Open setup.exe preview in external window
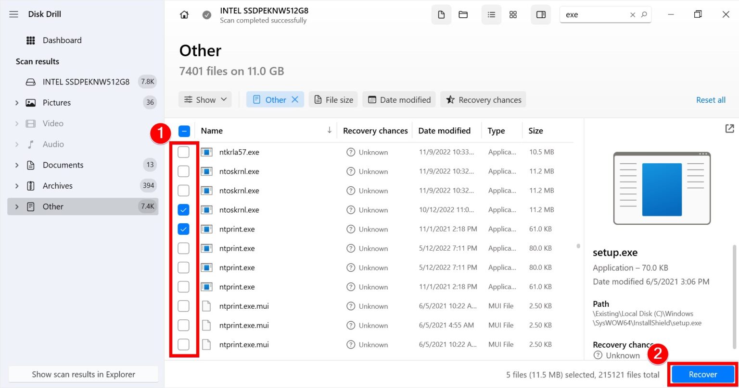The height and width of the screenshot is (388, 739). (729, 129)
